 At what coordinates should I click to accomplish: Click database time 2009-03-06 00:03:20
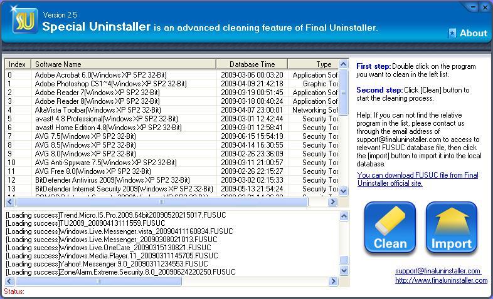252,75
